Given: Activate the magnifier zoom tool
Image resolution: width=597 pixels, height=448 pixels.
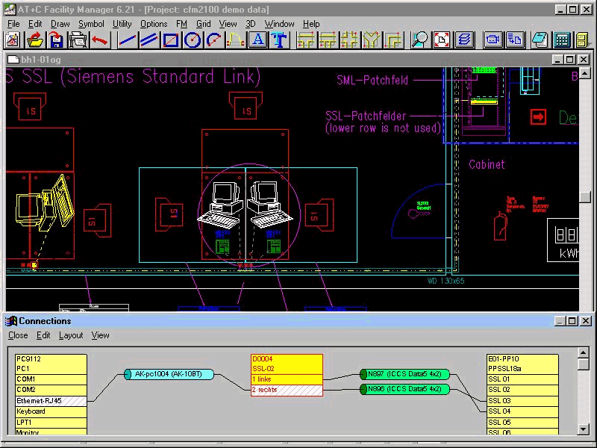Looking at the screenshot, I should point(421,40).
